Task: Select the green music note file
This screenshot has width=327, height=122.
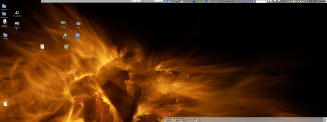Action: (x=17, y=12)
